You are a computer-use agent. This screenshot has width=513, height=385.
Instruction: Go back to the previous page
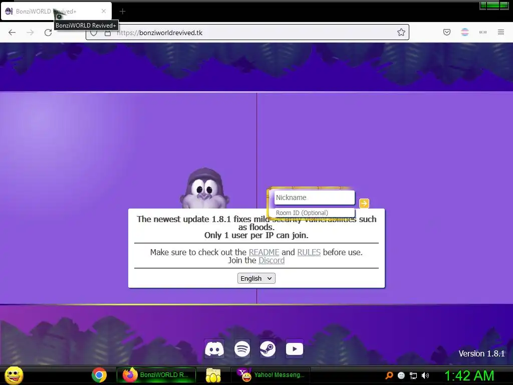click(12, 33)
